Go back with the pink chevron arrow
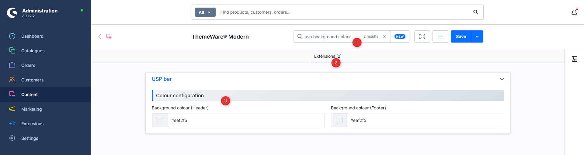584x155 pixels. [100, 36]
